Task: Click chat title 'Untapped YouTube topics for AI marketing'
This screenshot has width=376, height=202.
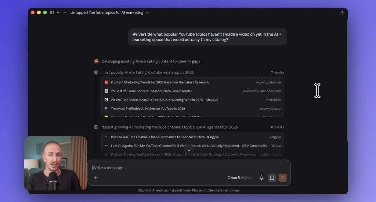Action: coord(107,12)
